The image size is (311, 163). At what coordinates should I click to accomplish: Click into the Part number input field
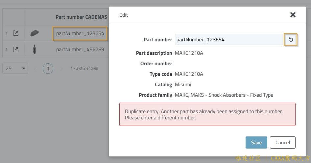[229, 40]
